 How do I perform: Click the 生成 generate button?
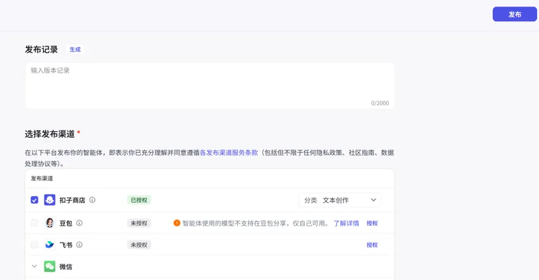pos(75,49)
